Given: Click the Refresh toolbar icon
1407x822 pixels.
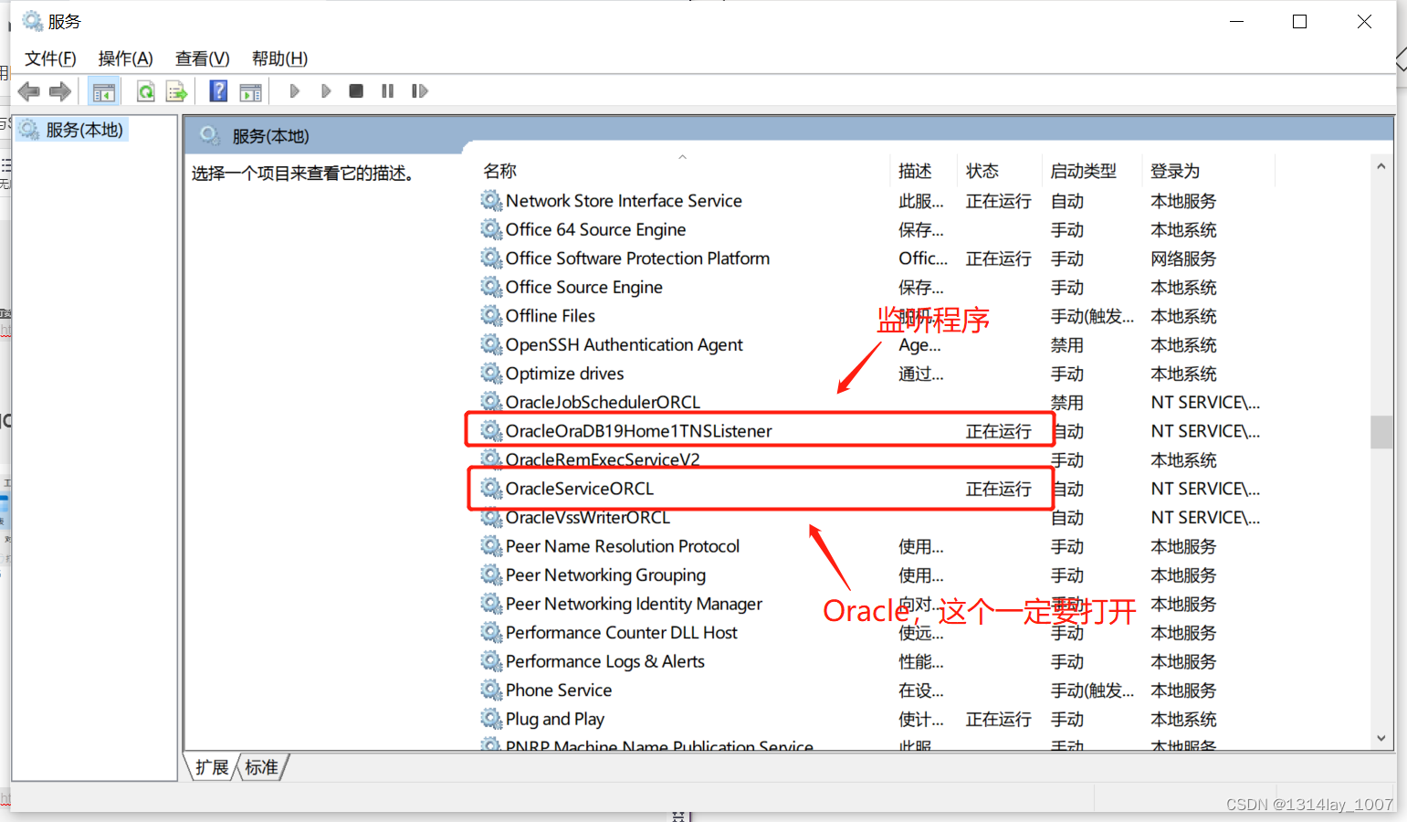Looking at the screenshot, I should click(146, 91).
